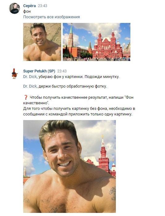Click the 23:43 timestamp beside Серёга
Image resolution: width=165 pixels, height=216 pixels.
(x=43, y=6)
